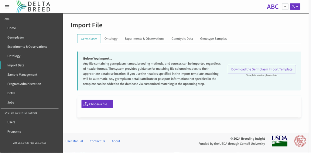Open the About link in footer

(116, 141)
